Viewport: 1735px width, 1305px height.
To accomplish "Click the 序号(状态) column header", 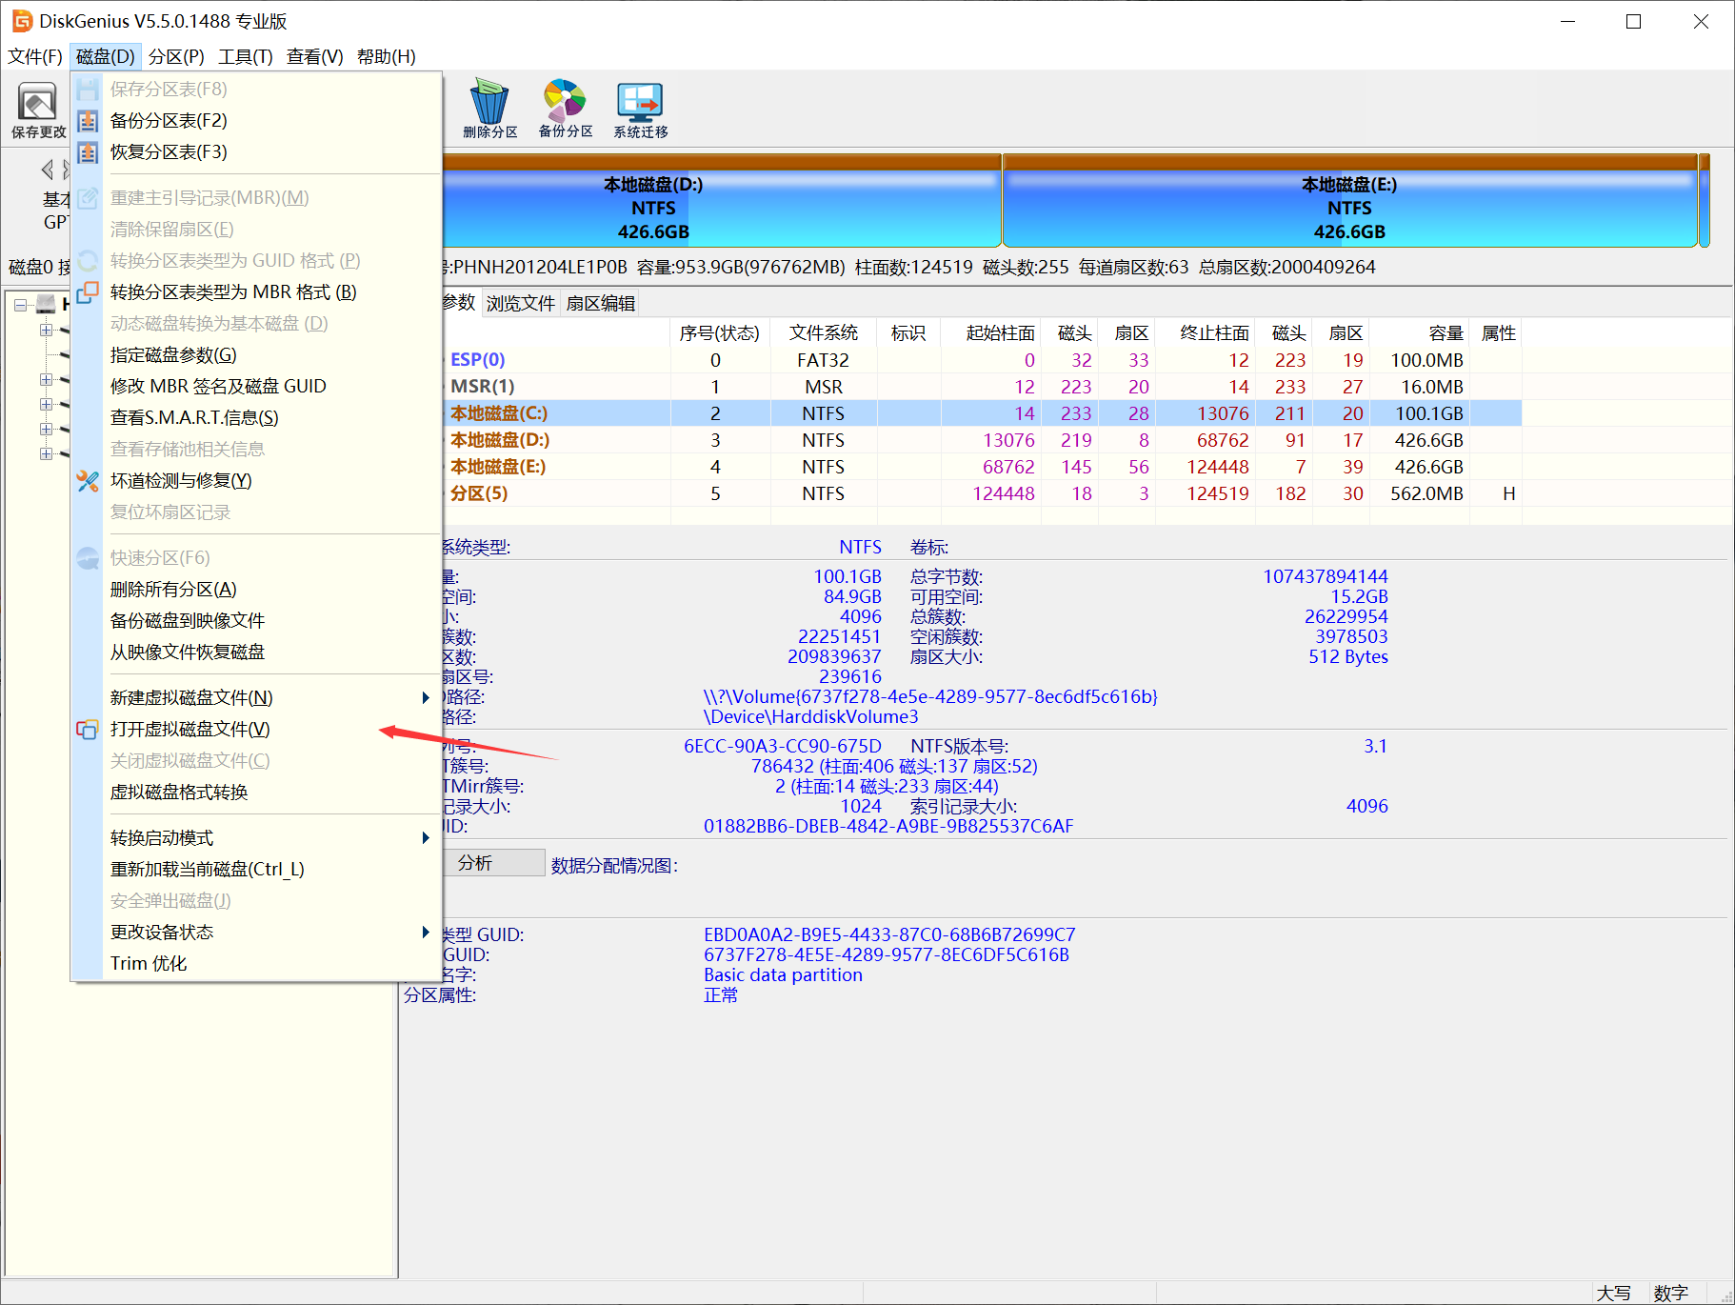I will [720, 332].
